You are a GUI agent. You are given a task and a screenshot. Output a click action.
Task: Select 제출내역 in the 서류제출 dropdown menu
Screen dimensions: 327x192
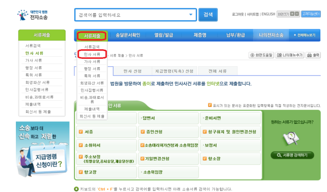[92, 109]
